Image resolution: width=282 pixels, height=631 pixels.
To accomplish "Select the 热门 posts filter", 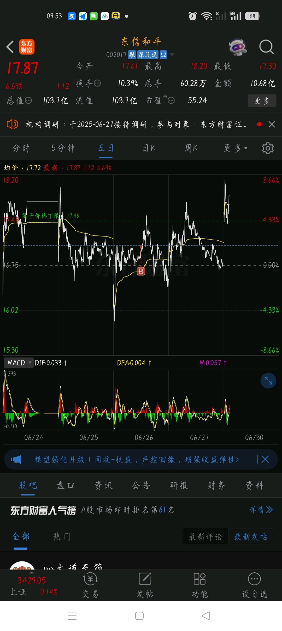I will coord(62,537).
